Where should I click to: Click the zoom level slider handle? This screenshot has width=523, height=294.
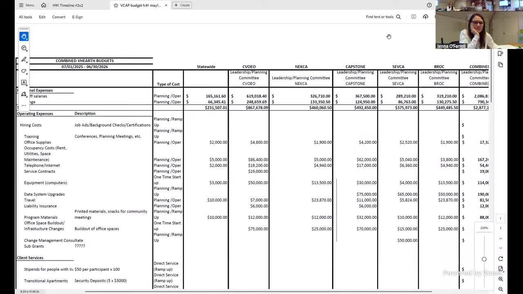point(484,259)
